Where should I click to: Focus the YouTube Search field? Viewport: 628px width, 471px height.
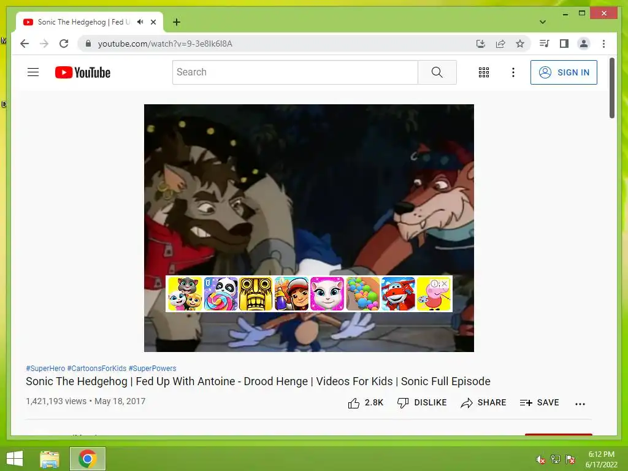coord(295,72)
